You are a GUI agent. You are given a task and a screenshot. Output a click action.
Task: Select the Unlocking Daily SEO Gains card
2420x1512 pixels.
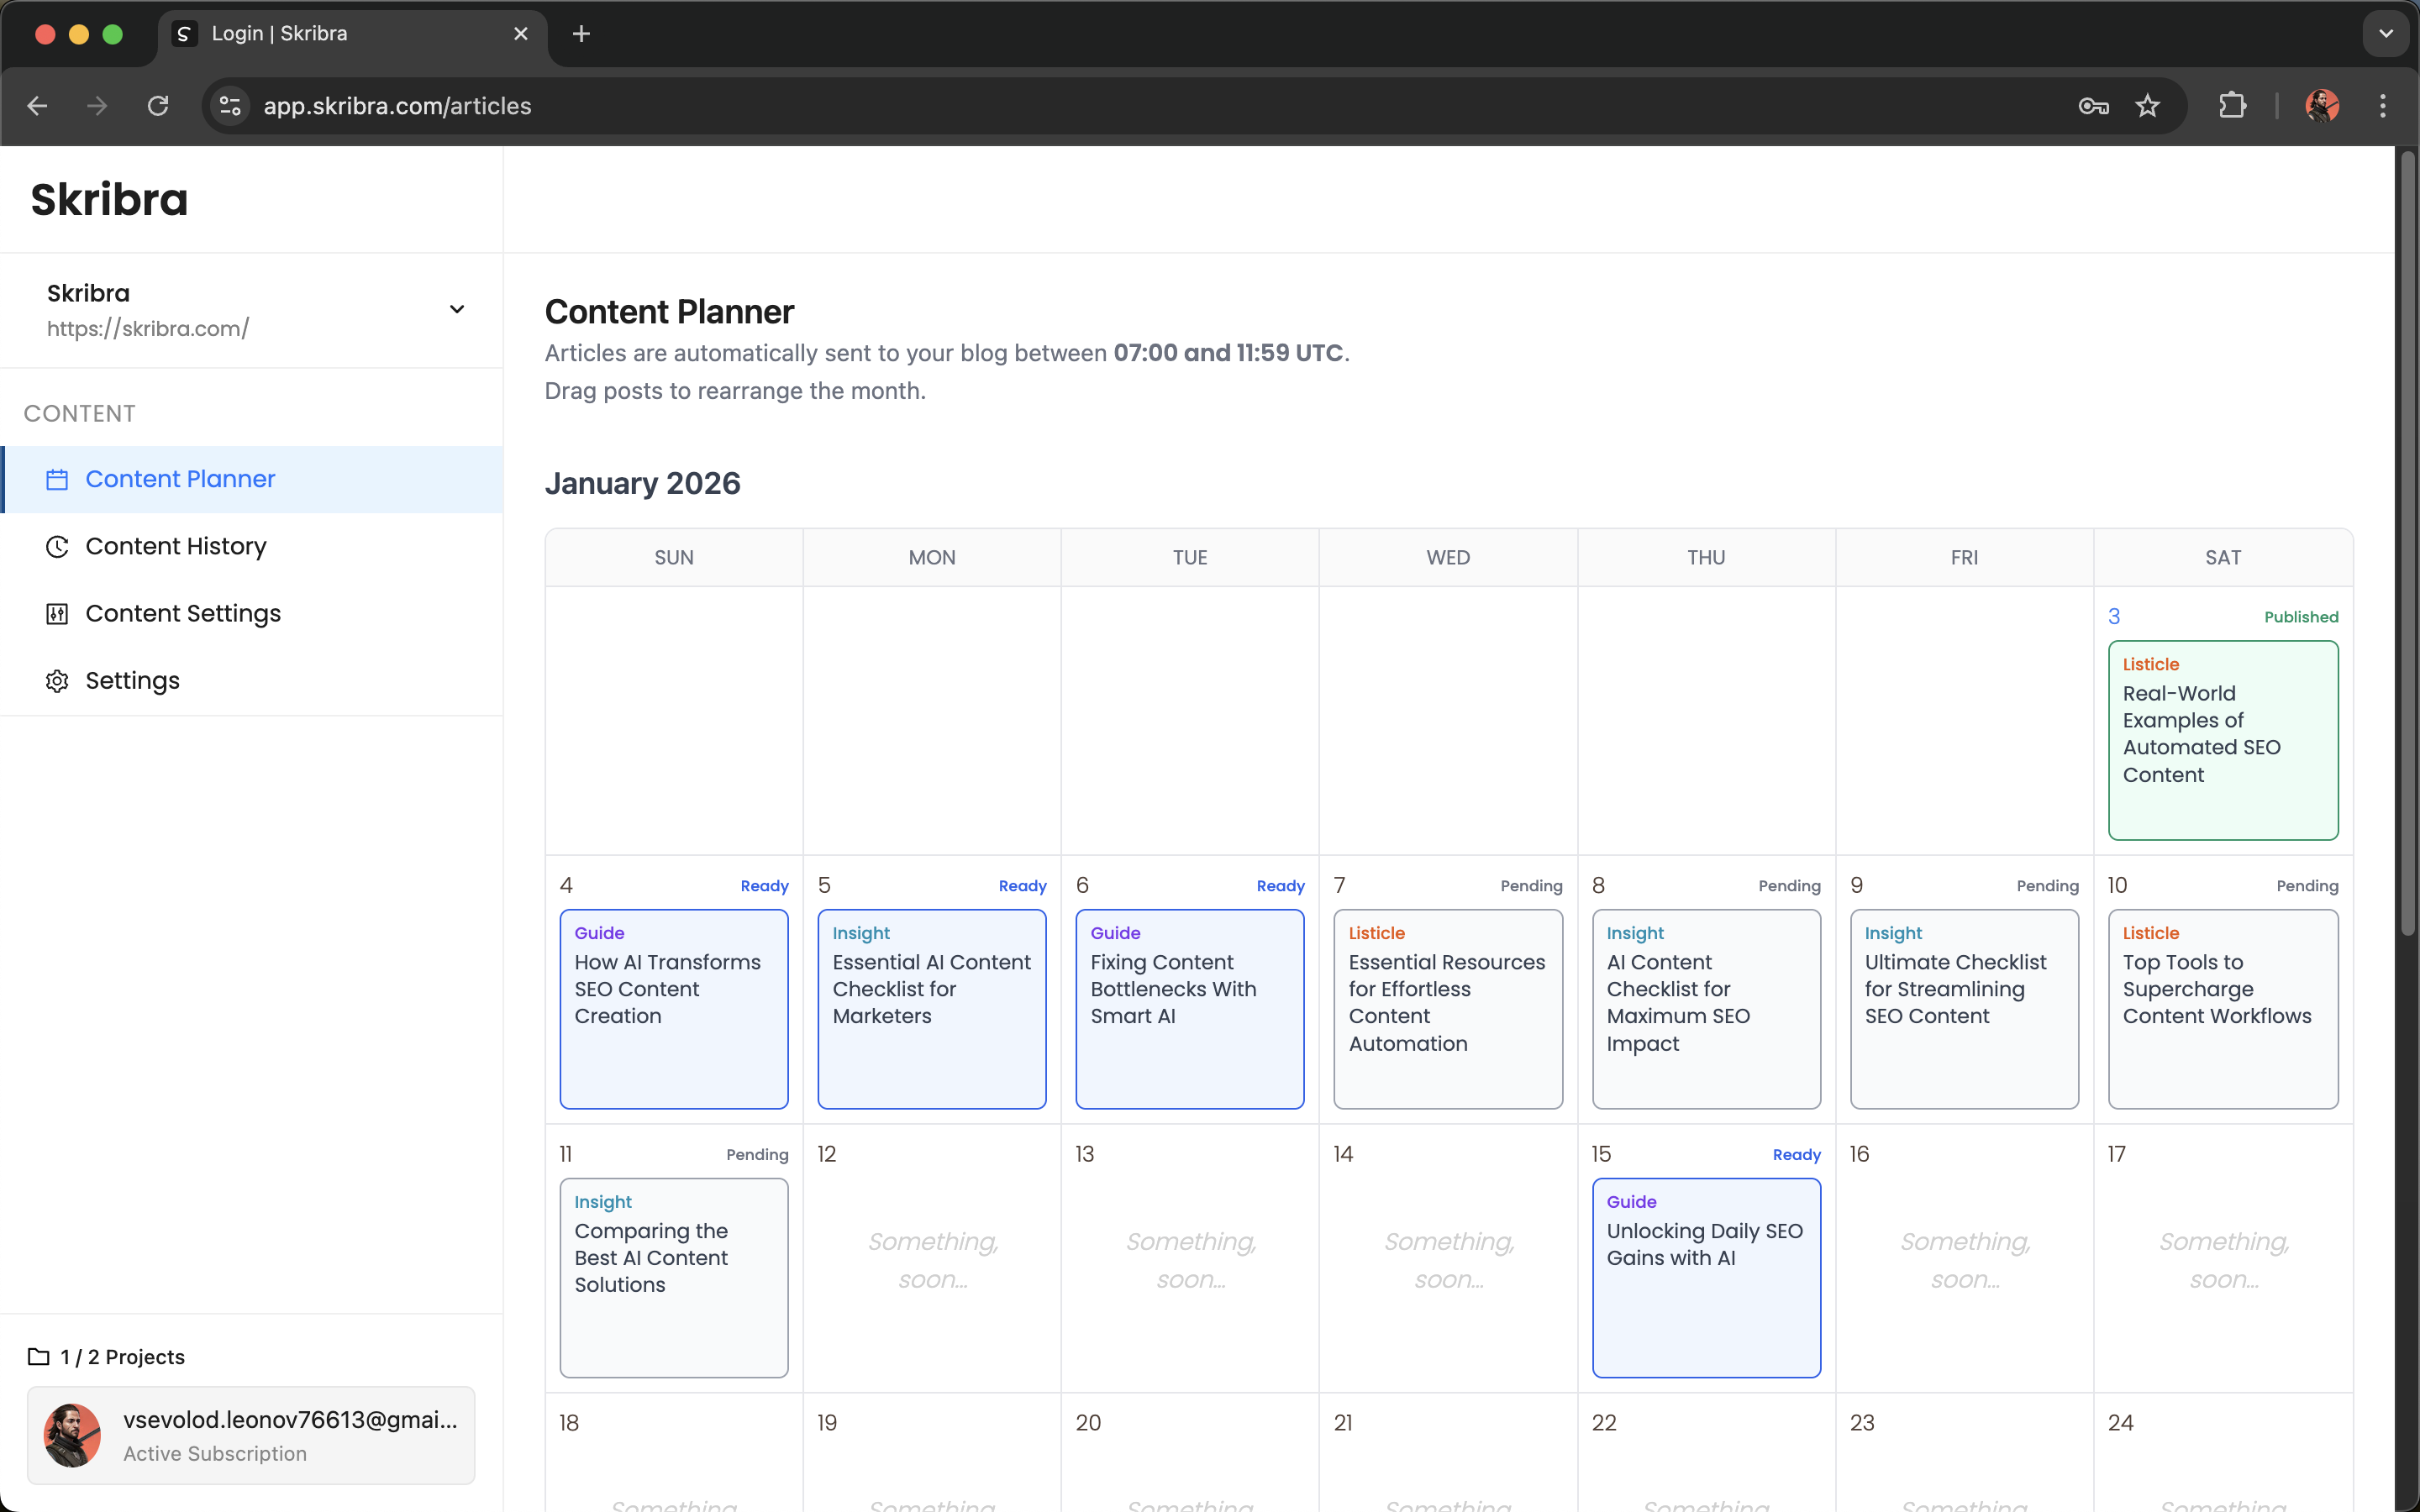coord(1705,1278)
